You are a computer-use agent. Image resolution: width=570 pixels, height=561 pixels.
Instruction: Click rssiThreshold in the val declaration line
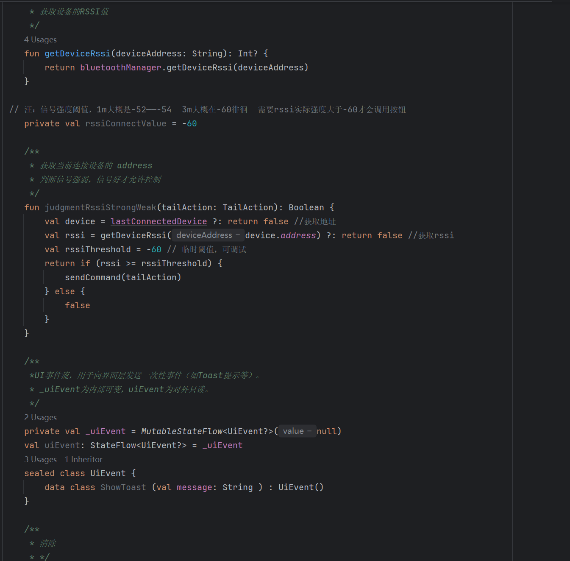pyautogui.click(x=98, y=249)
